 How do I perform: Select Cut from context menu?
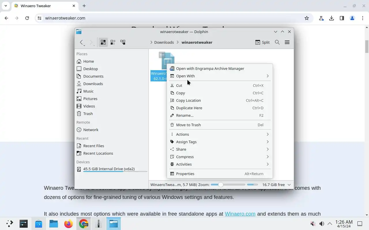(x=220, y=85)
